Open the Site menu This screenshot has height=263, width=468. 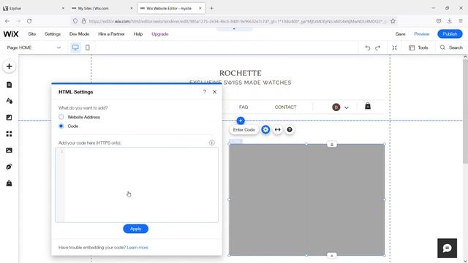click(32, 34)
